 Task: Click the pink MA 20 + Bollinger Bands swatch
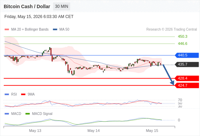coord(7,30)
